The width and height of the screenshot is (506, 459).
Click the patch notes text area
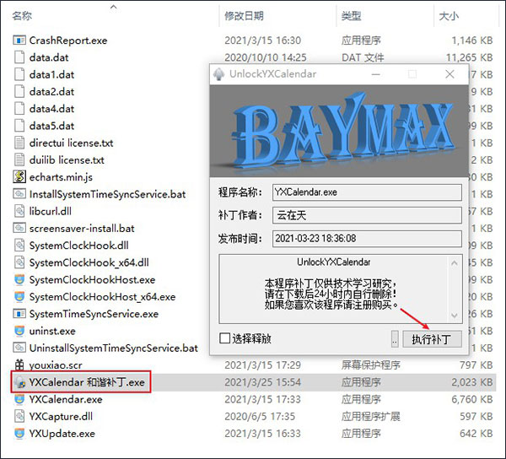point(334,289)
